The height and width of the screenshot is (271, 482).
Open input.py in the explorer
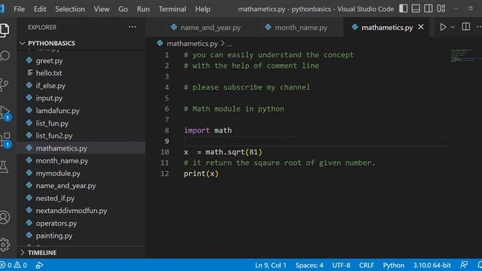coord(49,98)
